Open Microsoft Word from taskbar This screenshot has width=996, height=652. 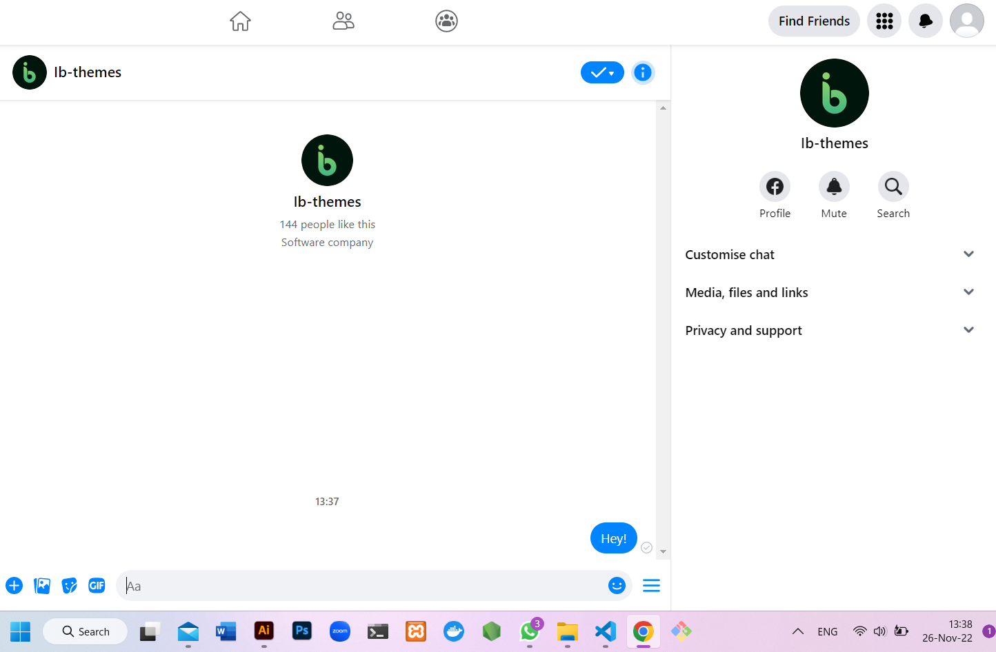click(x=226, y=631)
